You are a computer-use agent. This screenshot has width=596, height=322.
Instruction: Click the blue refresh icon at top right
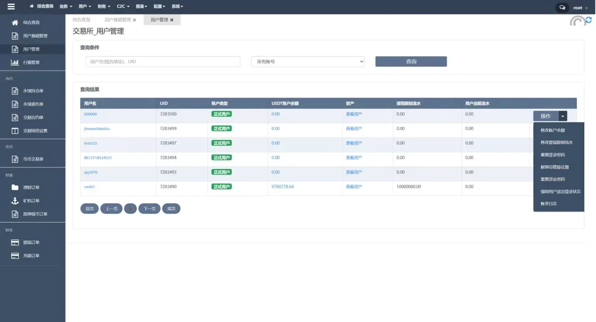(x=589, y=20)
